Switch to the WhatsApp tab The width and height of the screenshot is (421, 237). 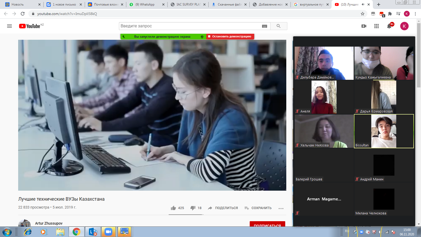tap(145, 4)
